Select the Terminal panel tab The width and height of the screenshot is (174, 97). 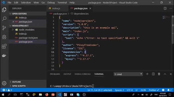pos(99,74)
